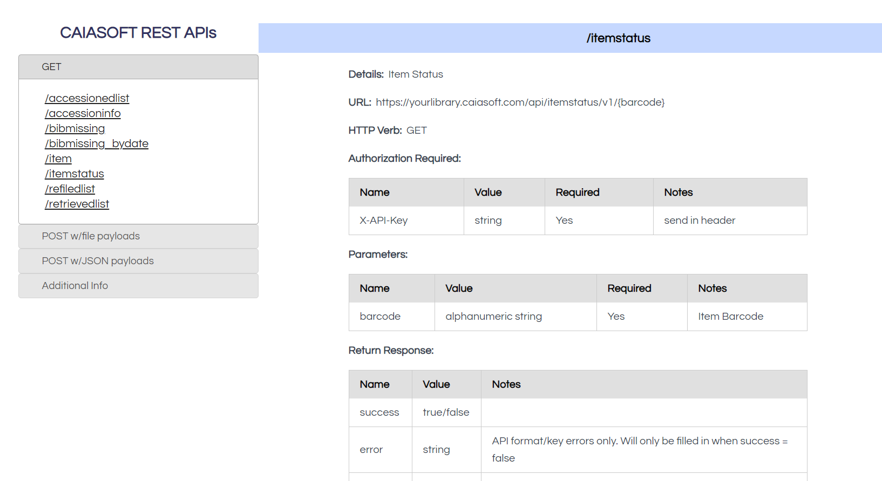This screenshot has height=481, width=882.
Task: Expand the Additional Info section
Action: pos(138,286)
